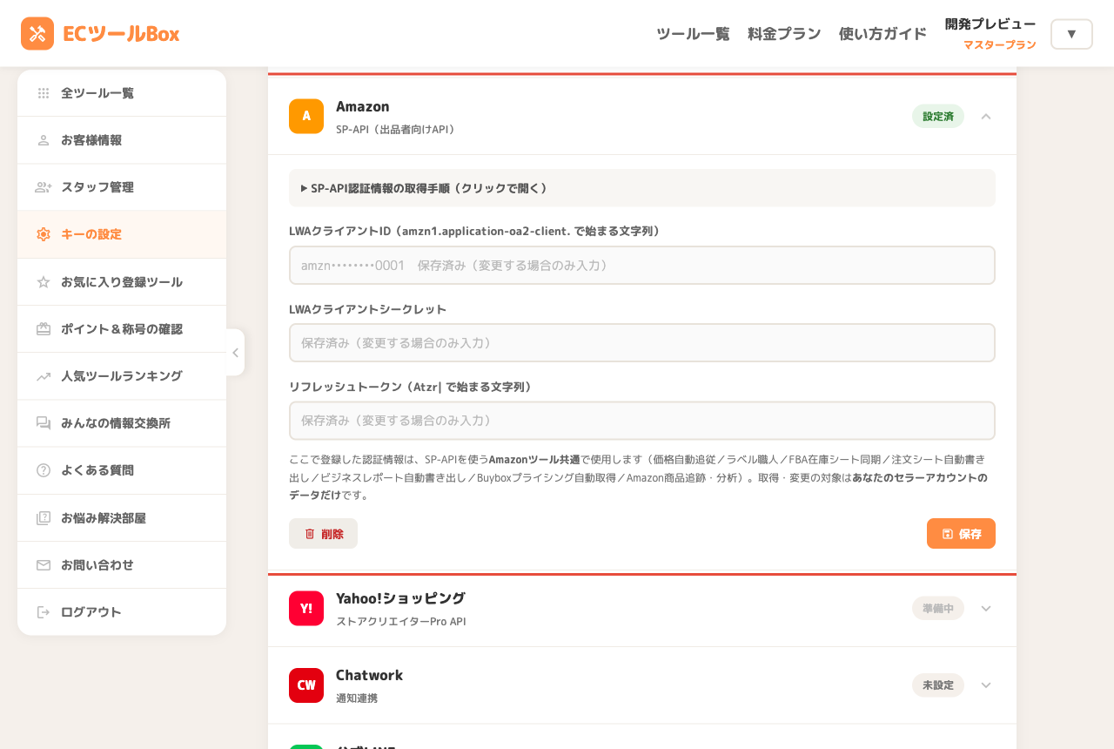Open the SP-API認証情報の取得手順 disclosure
This screenshot has width=1114, height=749.
642,188
